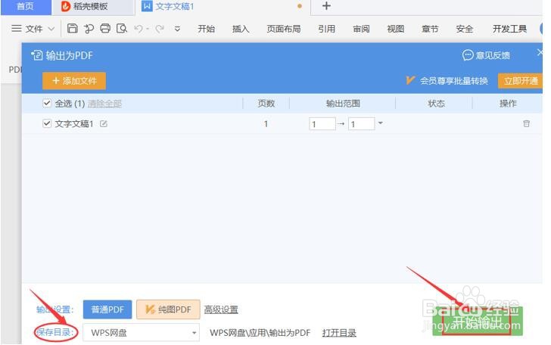
Task: Click the Print icon in the toolbar
Action: pyautogui.click(x=105, y=29)
